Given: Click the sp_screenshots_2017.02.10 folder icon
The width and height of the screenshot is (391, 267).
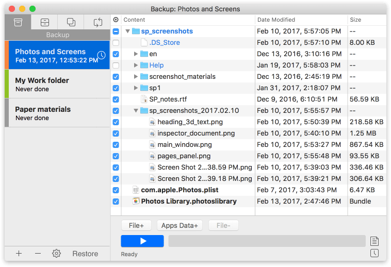Looking at the screenshot, I should [x=144, y=111].
